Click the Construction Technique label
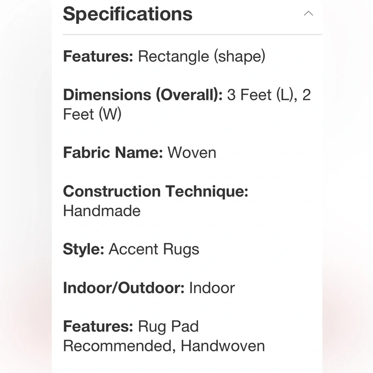373x373 pixels. [156, 191]
